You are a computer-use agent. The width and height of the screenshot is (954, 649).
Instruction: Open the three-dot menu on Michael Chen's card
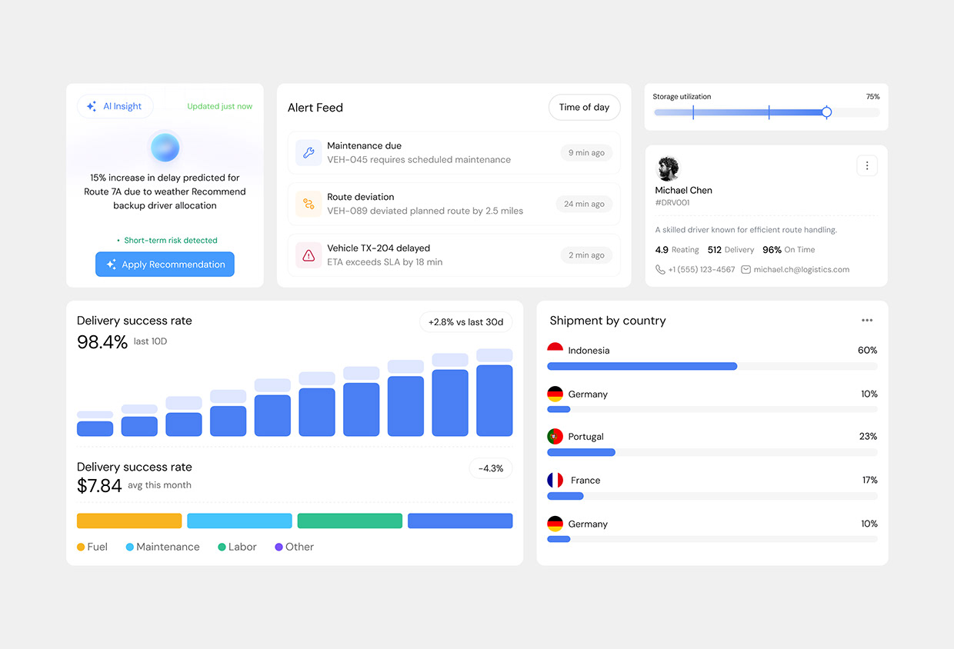pos(867,165)
